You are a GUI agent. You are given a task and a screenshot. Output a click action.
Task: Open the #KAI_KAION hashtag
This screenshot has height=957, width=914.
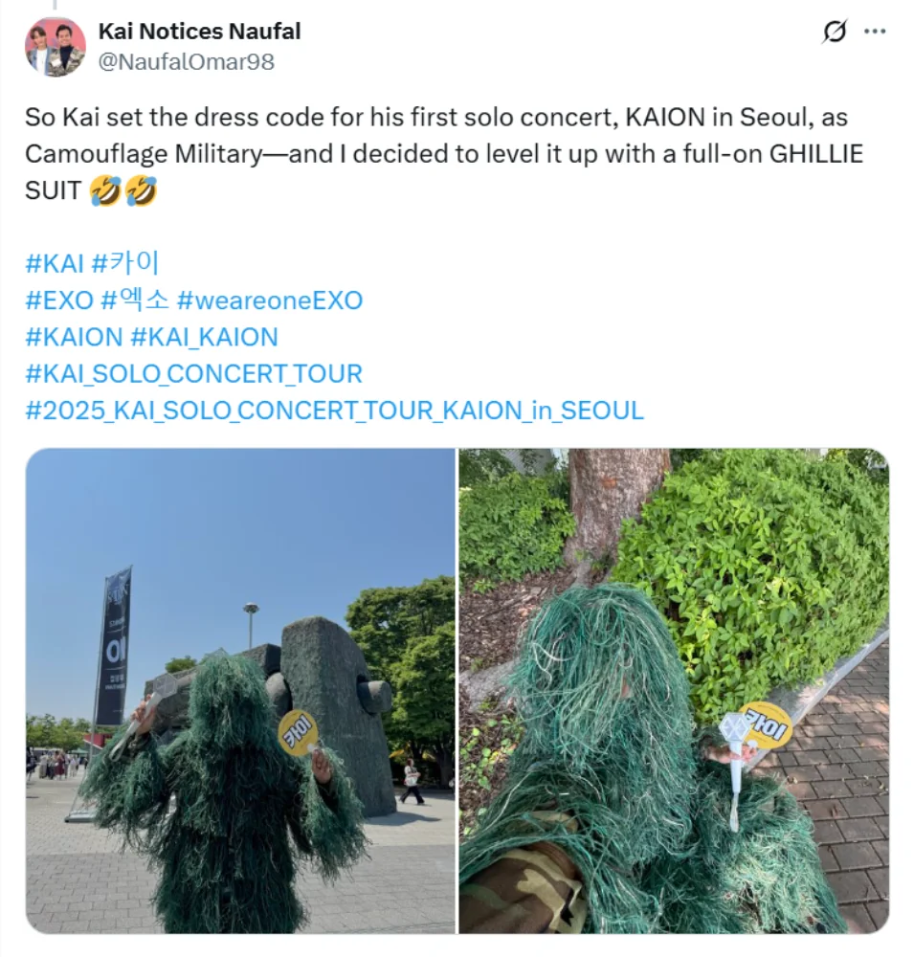coord(205,337)
